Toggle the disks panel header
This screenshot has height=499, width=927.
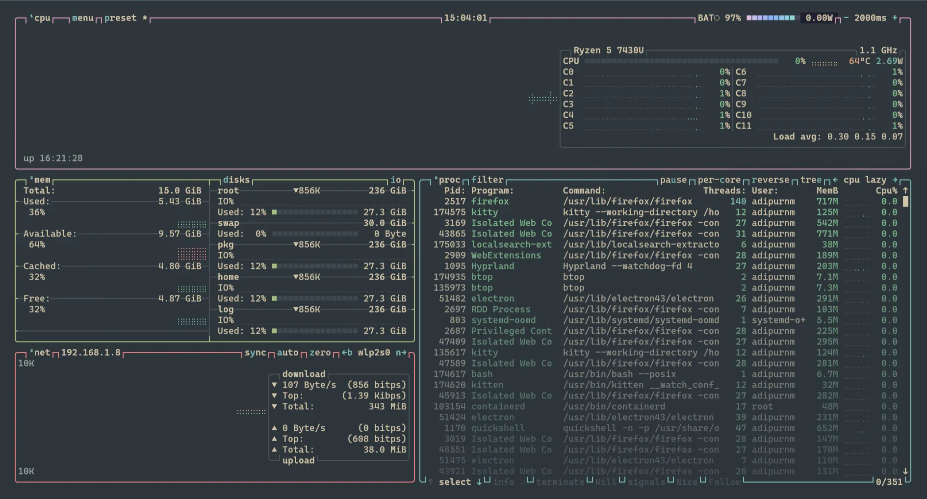(x=236, y=180)
